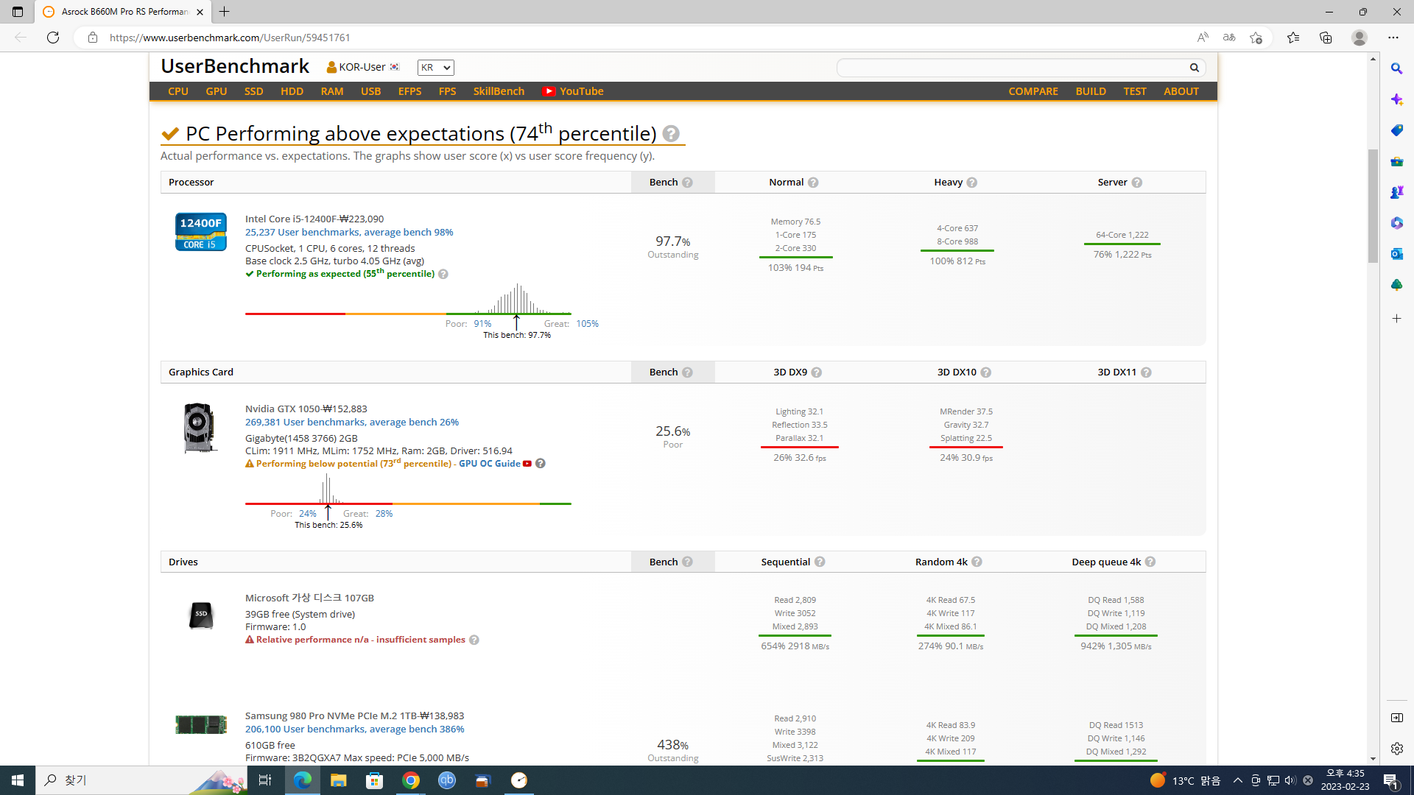The width and height of the screenshot is (1414, 795).
Task: Open the YouTube link in nav bar
Action: pos(573,91)
